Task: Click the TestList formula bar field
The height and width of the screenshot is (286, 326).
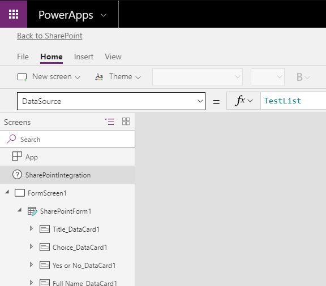Action: tap(293, 101)
